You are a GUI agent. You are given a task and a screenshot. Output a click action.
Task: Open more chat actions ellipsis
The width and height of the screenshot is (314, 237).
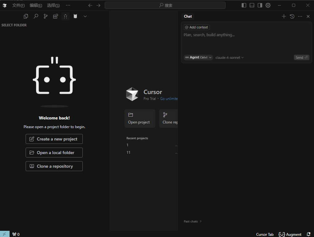tap(300, 16)
